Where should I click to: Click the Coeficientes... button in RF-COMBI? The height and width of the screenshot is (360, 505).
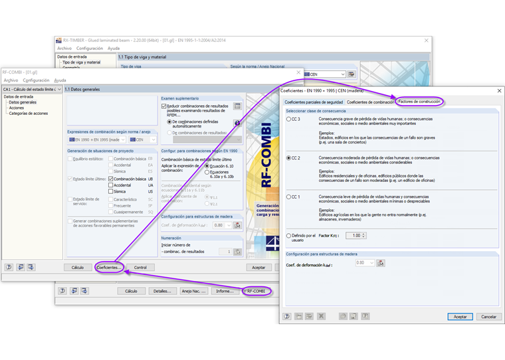pyautogui.click(x=109, y=267)
